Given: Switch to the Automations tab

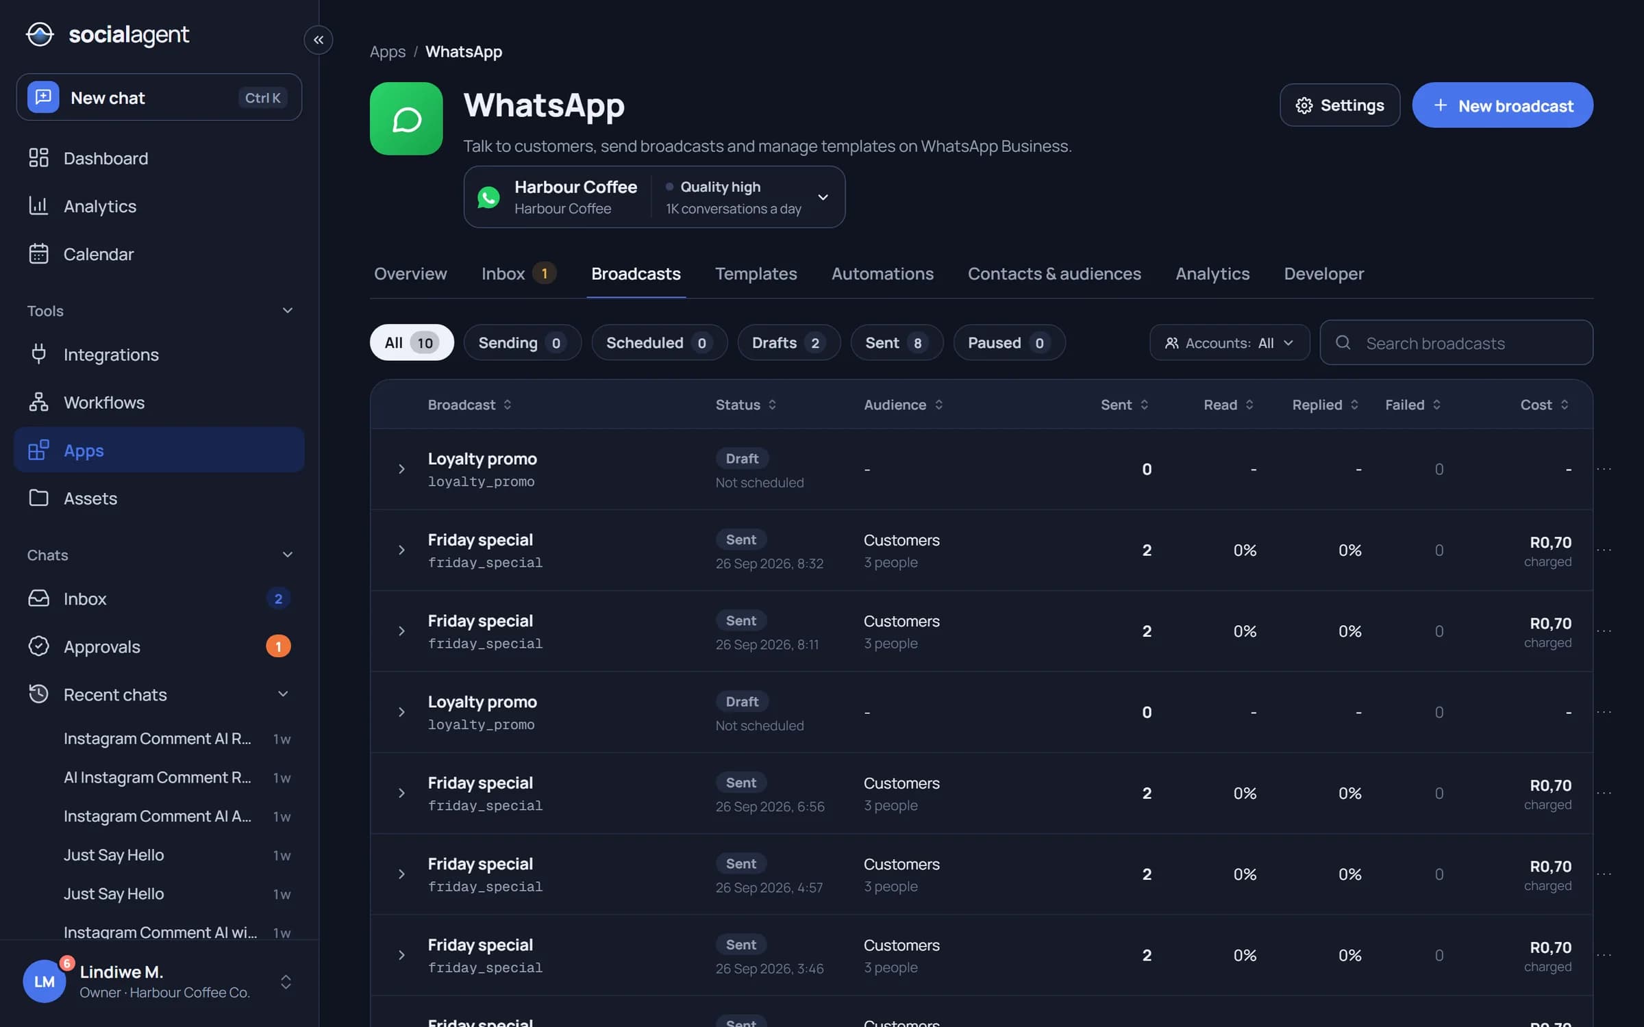Looking at the screenshot, I should [x=882, y=274].
